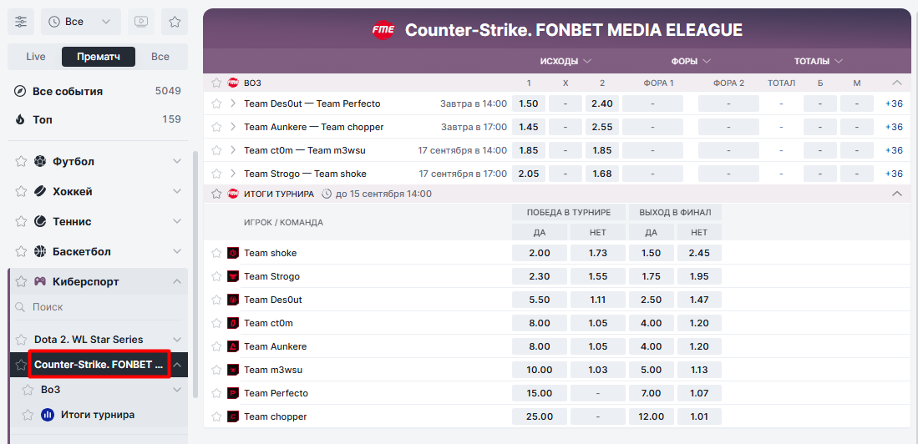Click the Team Aunkere logo icon
Image resolution: width=918 pixels, height=444 pixels.
[x=233, y=346]
